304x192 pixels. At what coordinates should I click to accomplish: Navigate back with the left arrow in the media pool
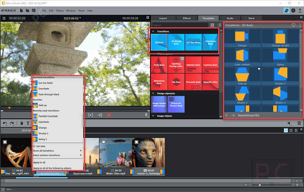[x=226, y=115]
